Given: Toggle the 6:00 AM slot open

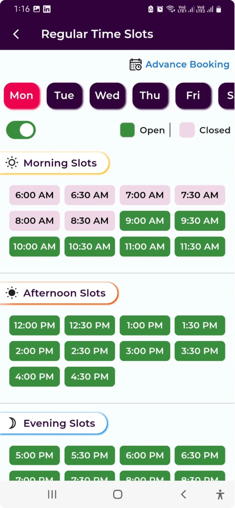Looking at the screenshot, I should 34,195.
